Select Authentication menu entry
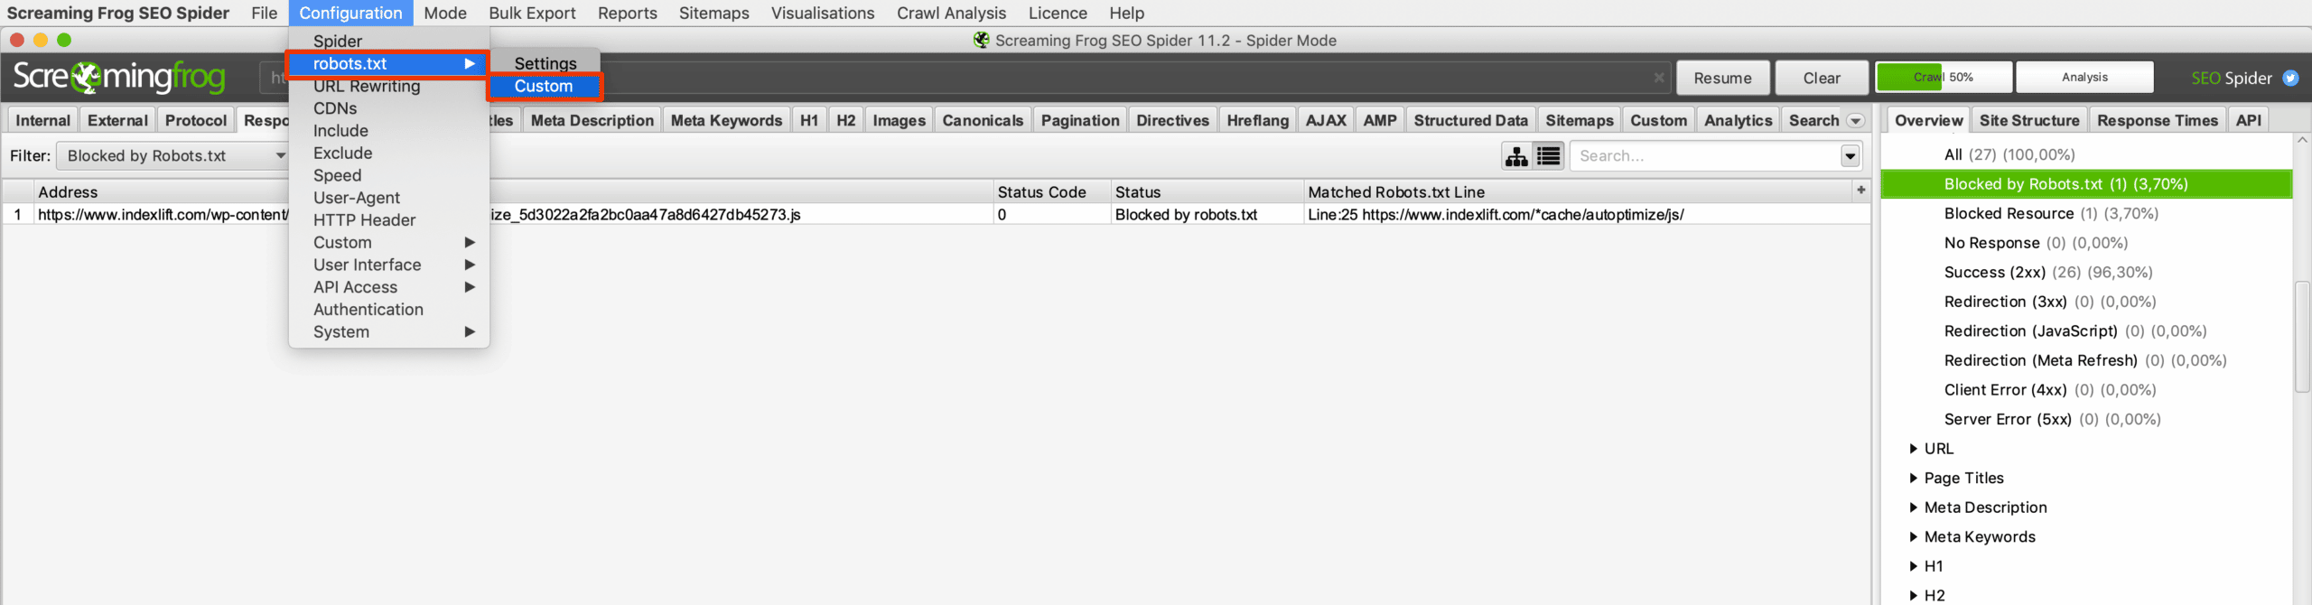The image size is (2312, 605). click(388, 310)
